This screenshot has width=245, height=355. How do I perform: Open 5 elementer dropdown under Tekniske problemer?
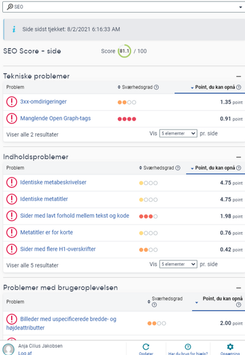(x=178, y=133)
